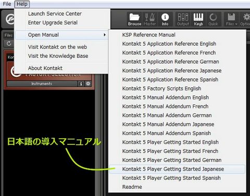Open Kontakt 5 Manual Addendum Spanish

177,133
